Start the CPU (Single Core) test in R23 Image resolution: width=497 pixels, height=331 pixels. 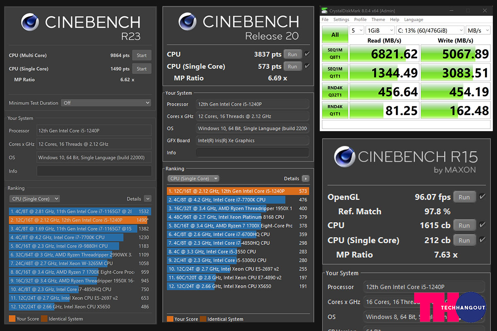(x=142, y=69)
